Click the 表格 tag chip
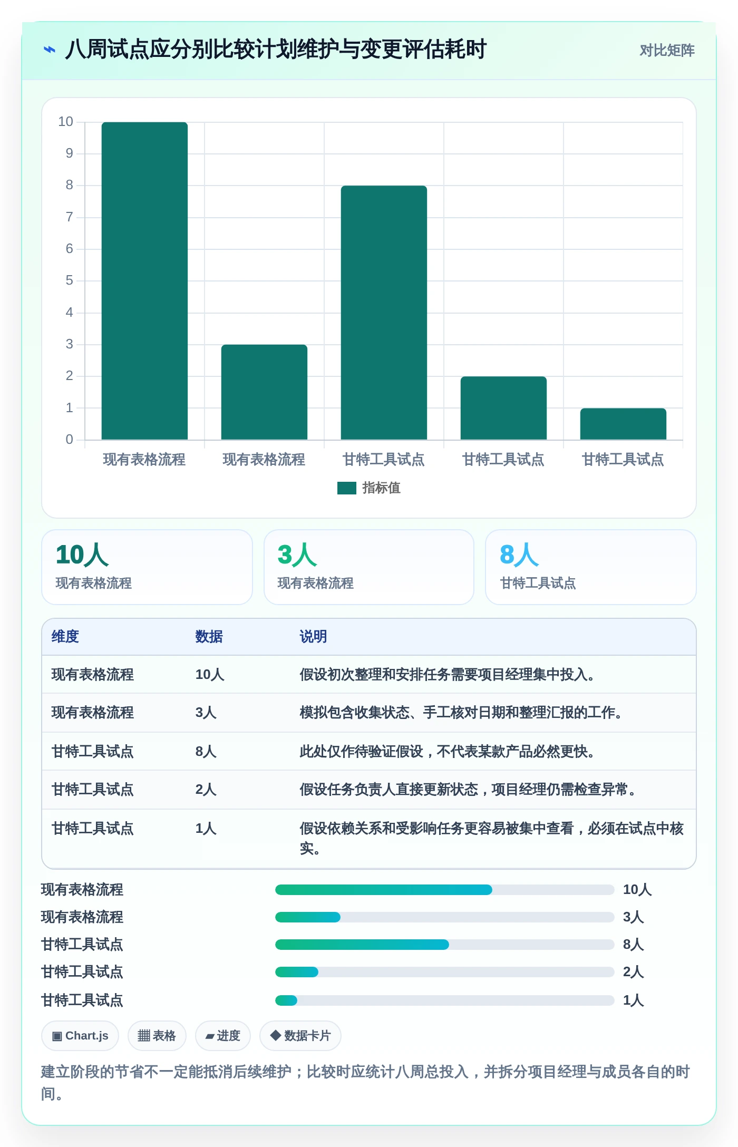Viewport: 738px width, 1147px height. click(157, 1036)
